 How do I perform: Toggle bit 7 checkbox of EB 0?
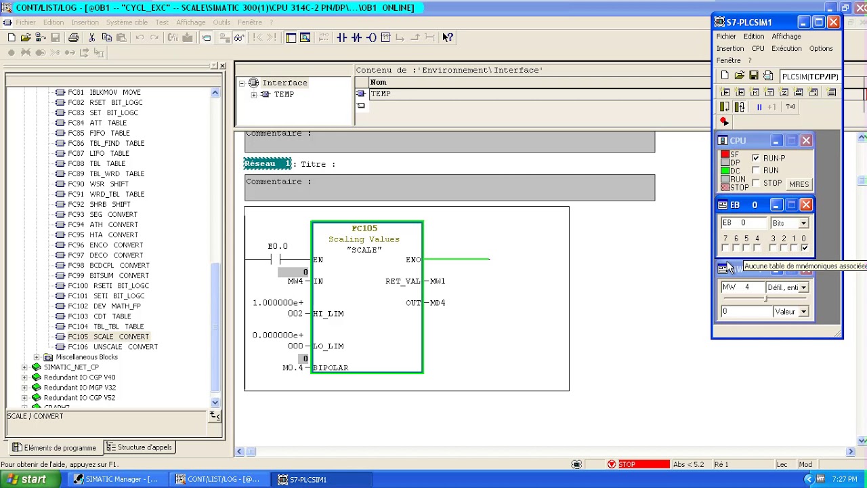pos(725,248)
